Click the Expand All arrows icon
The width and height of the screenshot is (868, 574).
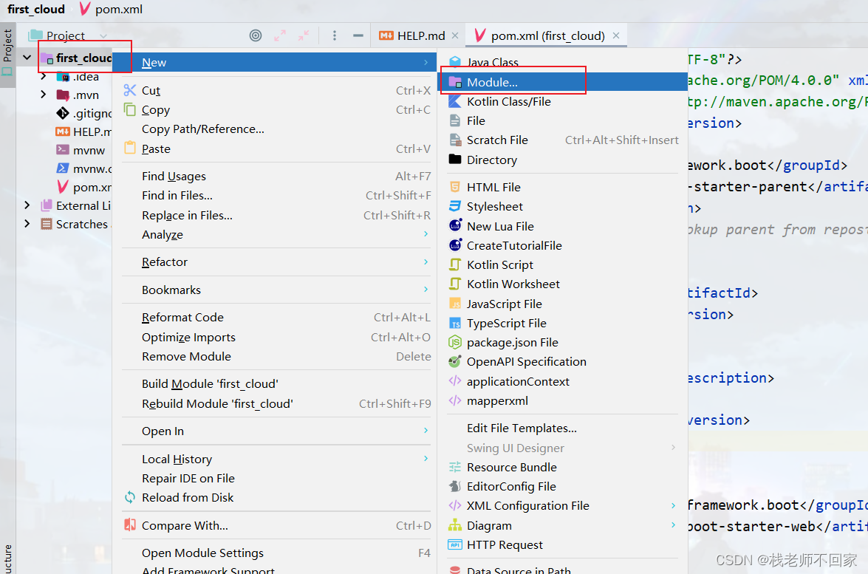tap(280, 35)
